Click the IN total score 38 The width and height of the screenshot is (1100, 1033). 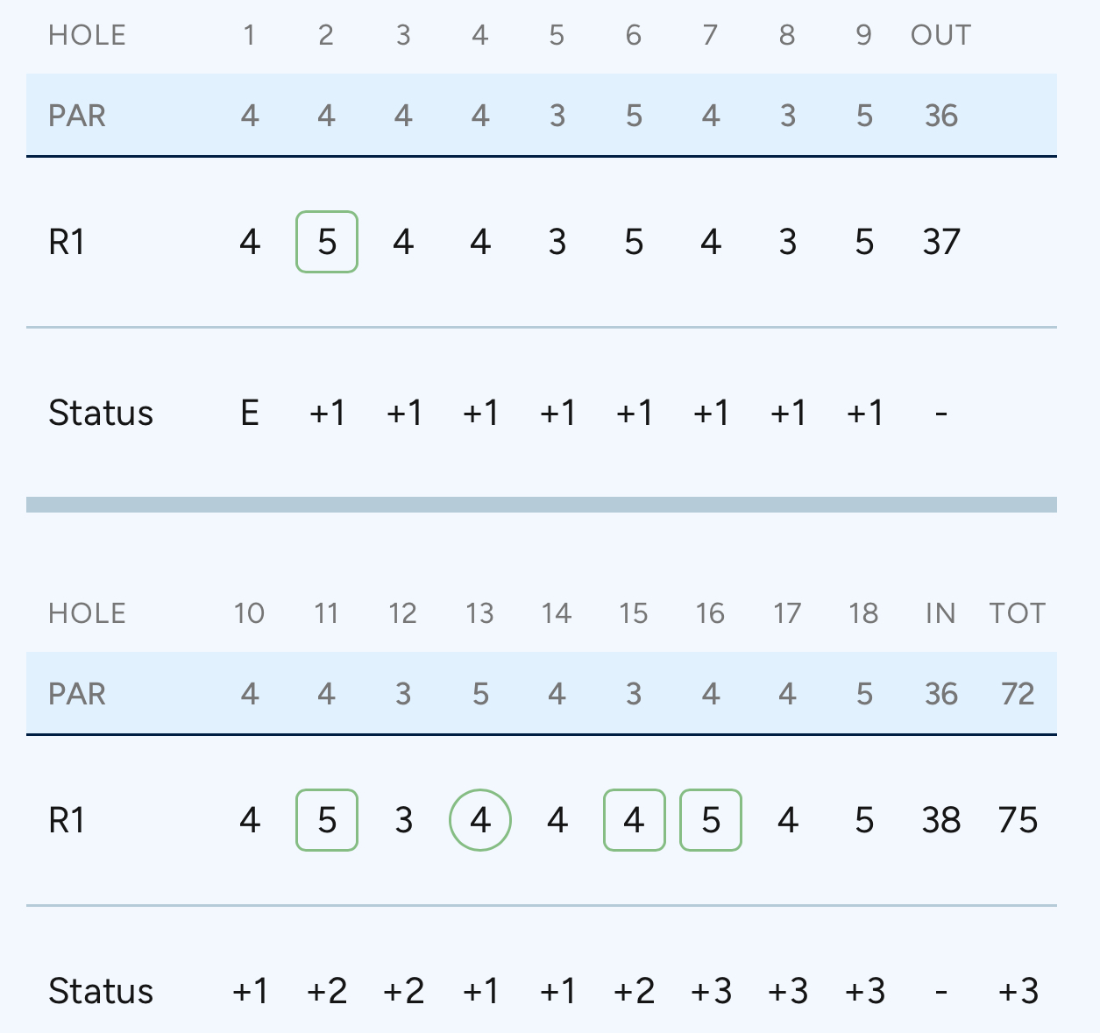[x=940, y=820]
